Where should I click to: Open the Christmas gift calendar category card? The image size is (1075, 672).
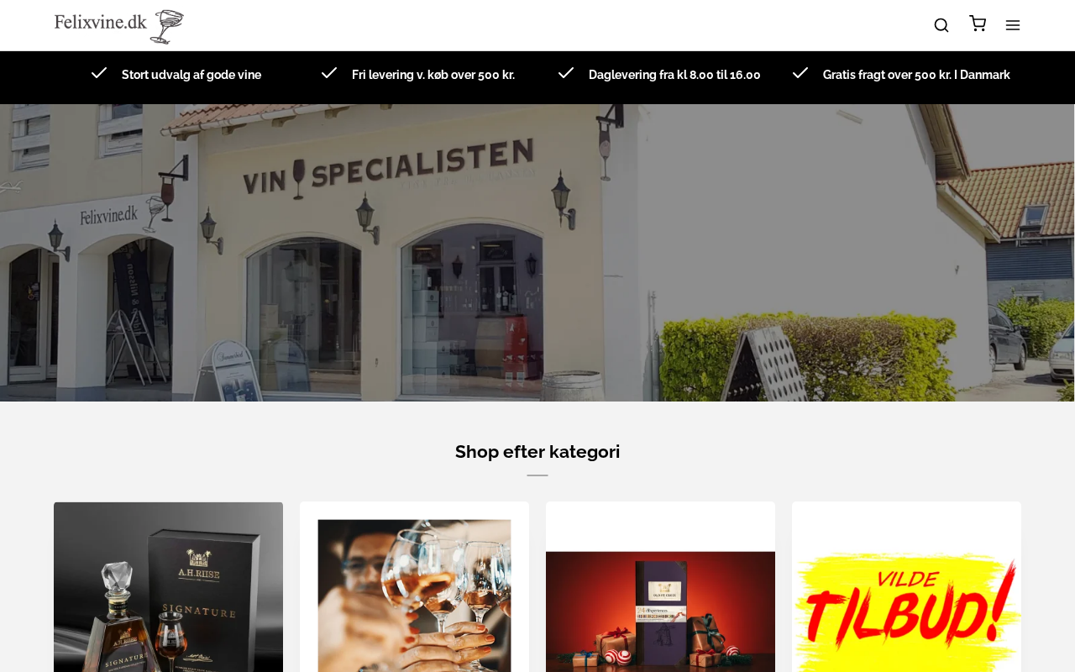(660, 587)
